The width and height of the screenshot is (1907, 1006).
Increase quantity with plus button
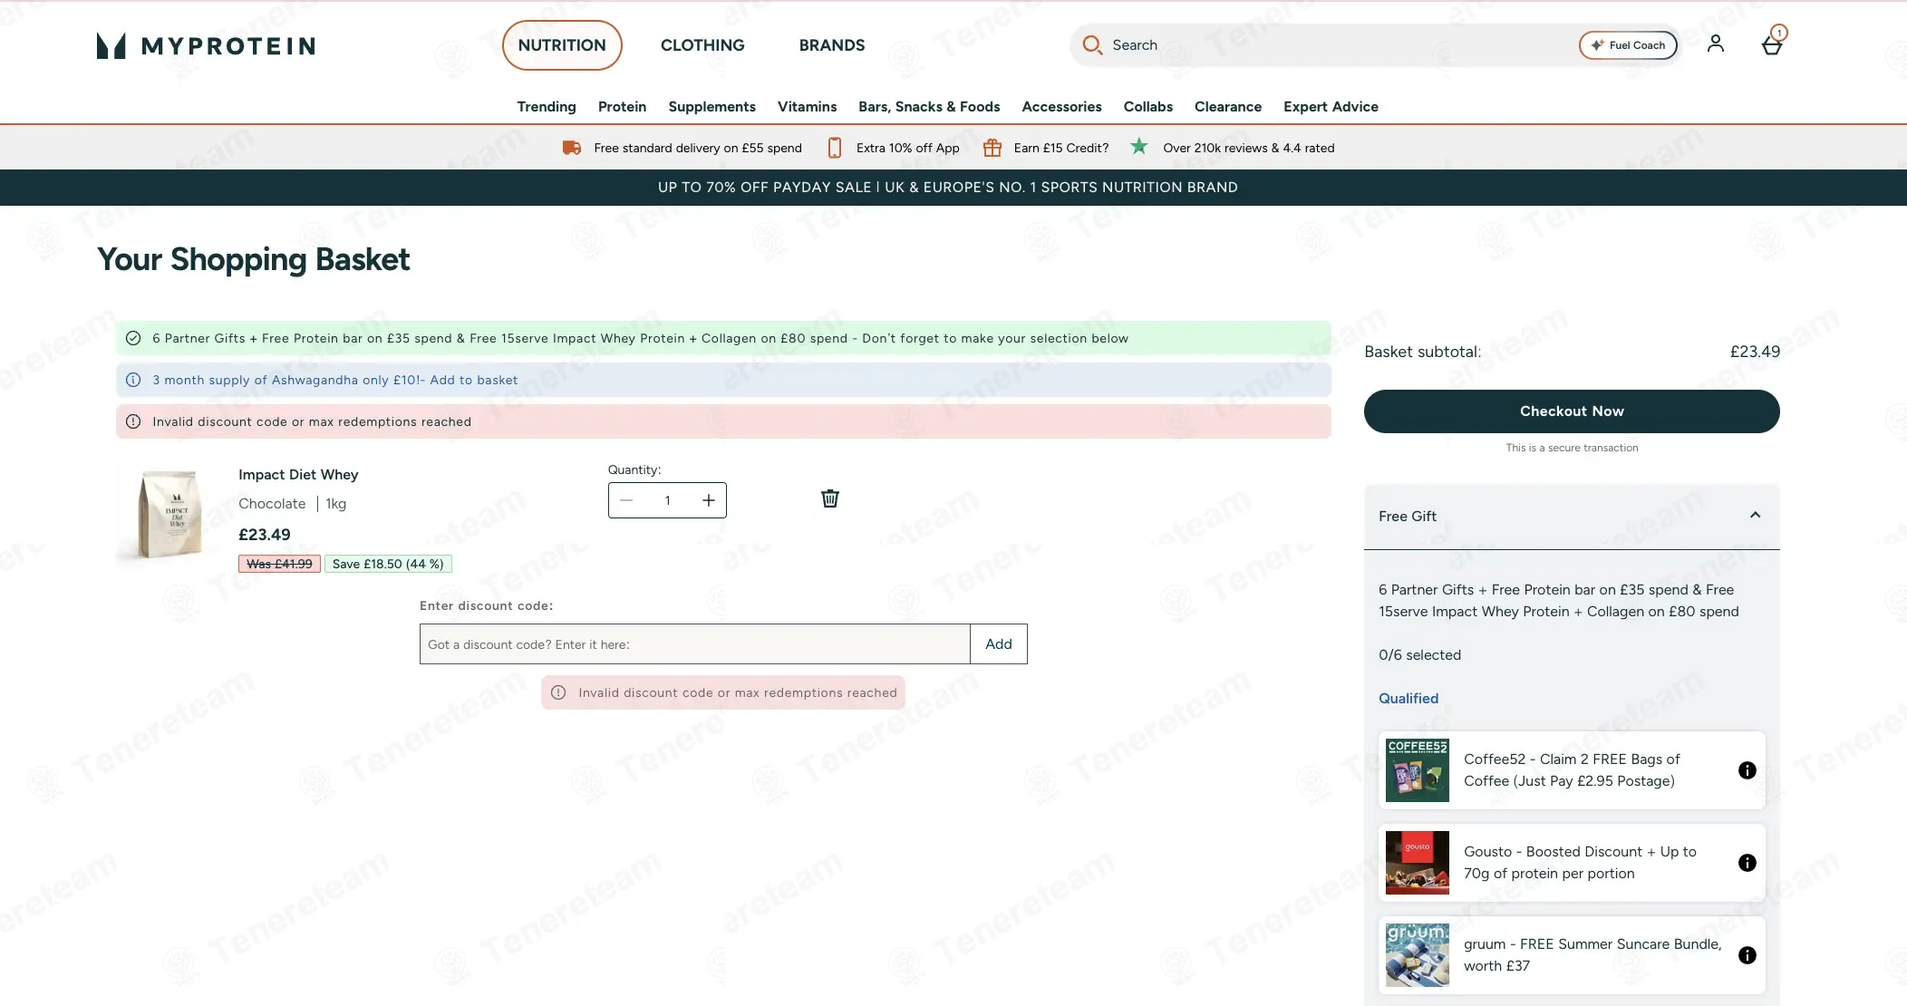coord(709,500)
